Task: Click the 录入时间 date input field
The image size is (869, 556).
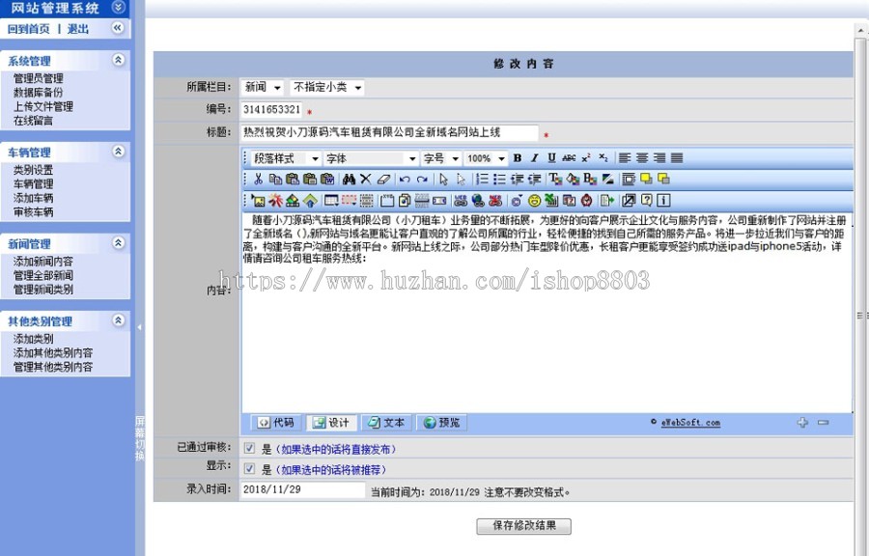Action: (303, 489)
